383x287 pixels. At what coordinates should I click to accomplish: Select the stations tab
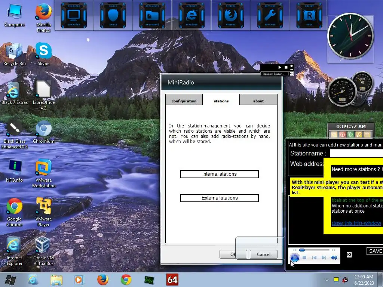[221, 101]
